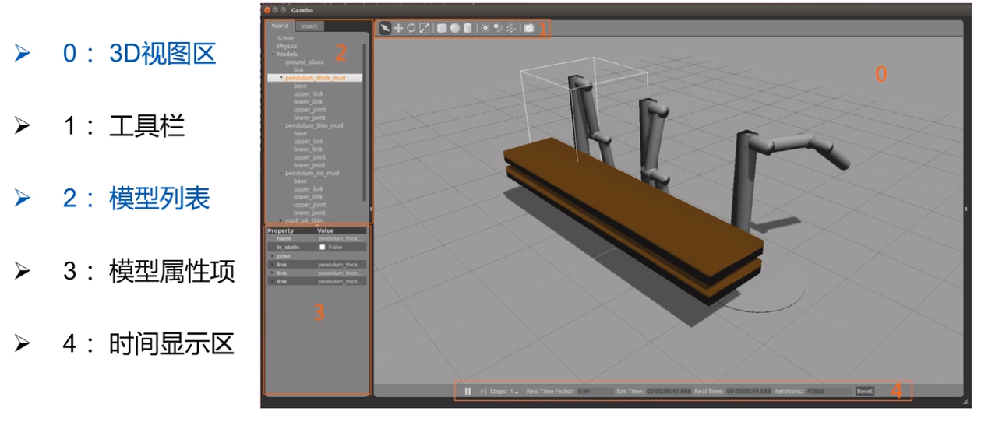The image size is (981, 422).
Task: Select base under pendulum_thick_mud
Action: 300,86
